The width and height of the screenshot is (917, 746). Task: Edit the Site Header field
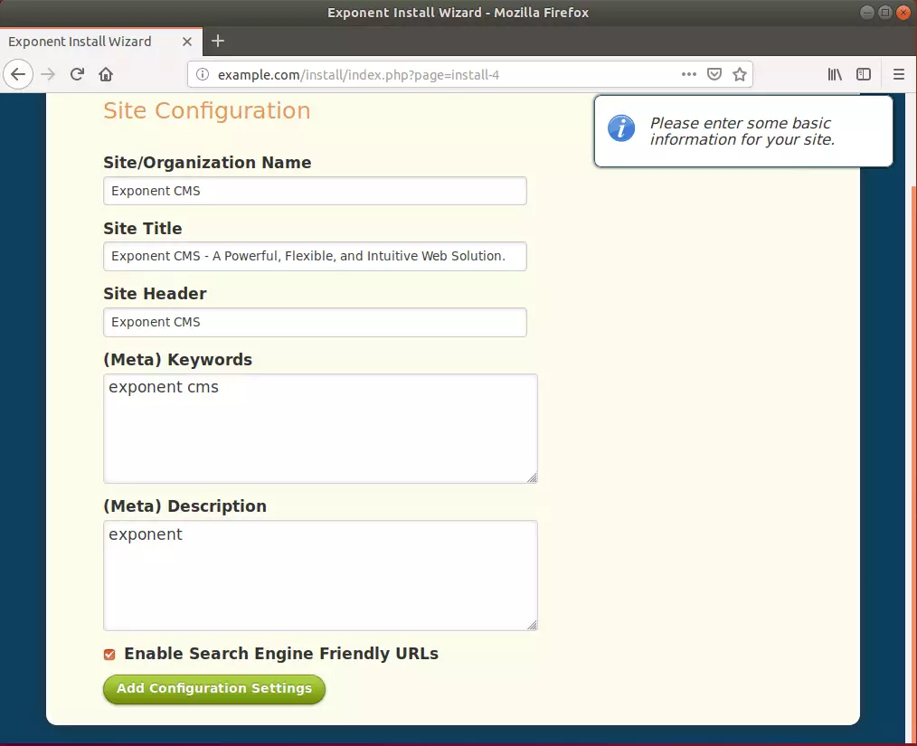click(x=315, y=322)
